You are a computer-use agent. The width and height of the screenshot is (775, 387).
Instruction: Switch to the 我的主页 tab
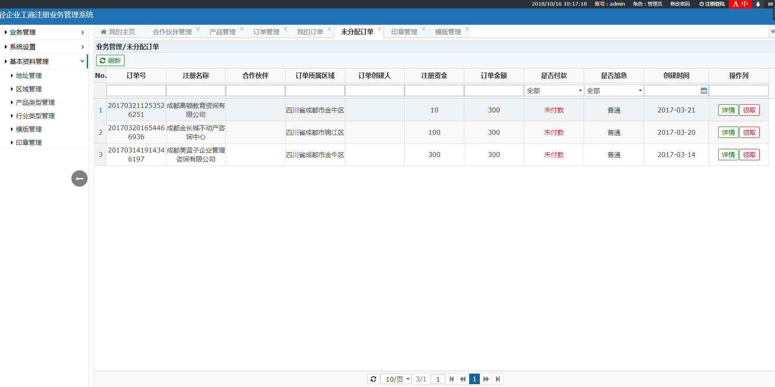click(118, 32)
